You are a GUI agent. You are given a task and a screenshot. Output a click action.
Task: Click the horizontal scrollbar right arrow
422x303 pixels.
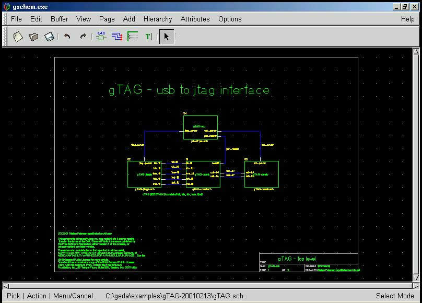(x=416, y=286)
